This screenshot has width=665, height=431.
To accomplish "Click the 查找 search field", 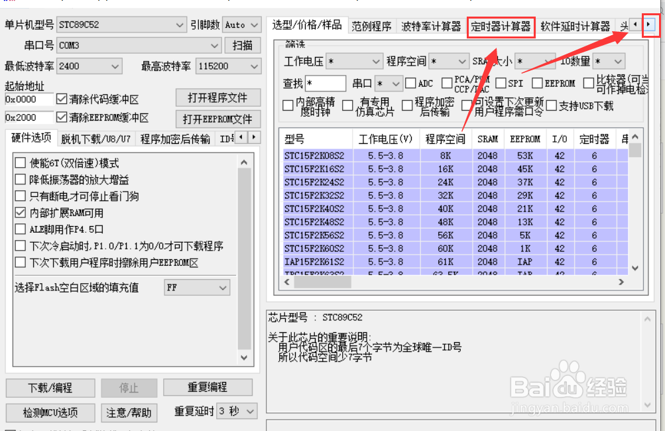I will pyautogui.click(x=326, y=83).
